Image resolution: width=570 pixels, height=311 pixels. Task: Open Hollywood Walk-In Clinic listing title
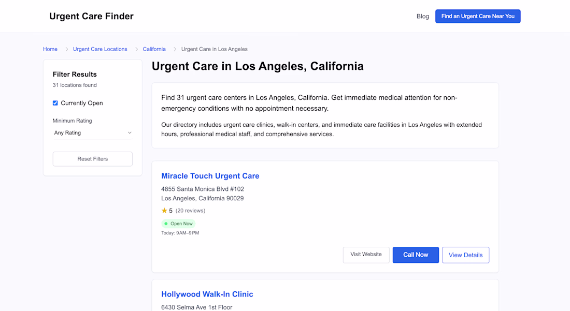click(x=207, y=294)
